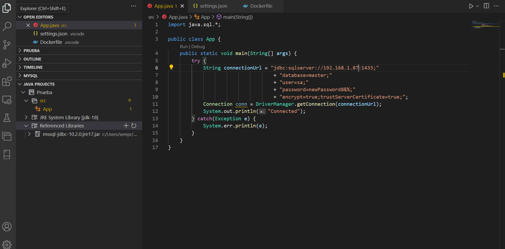Click the "database=master;" string
The width and height of the screenshot is (505, 249).
point(306,75)
